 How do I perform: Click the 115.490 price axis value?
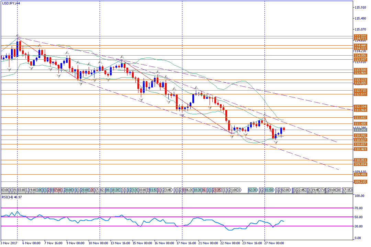pos(360,19)
